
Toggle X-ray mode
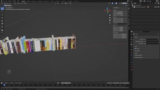[120, 3]
